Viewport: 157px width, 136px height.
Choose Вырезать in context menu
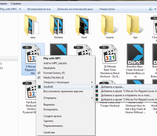click(x=49, y=105)
